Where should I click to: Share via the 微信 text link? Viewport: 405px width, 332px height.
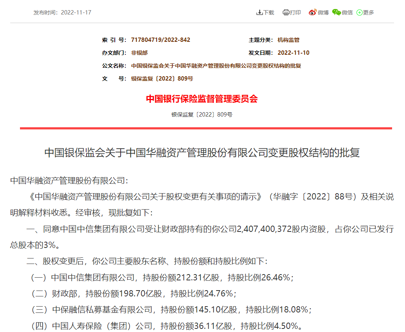347,13
